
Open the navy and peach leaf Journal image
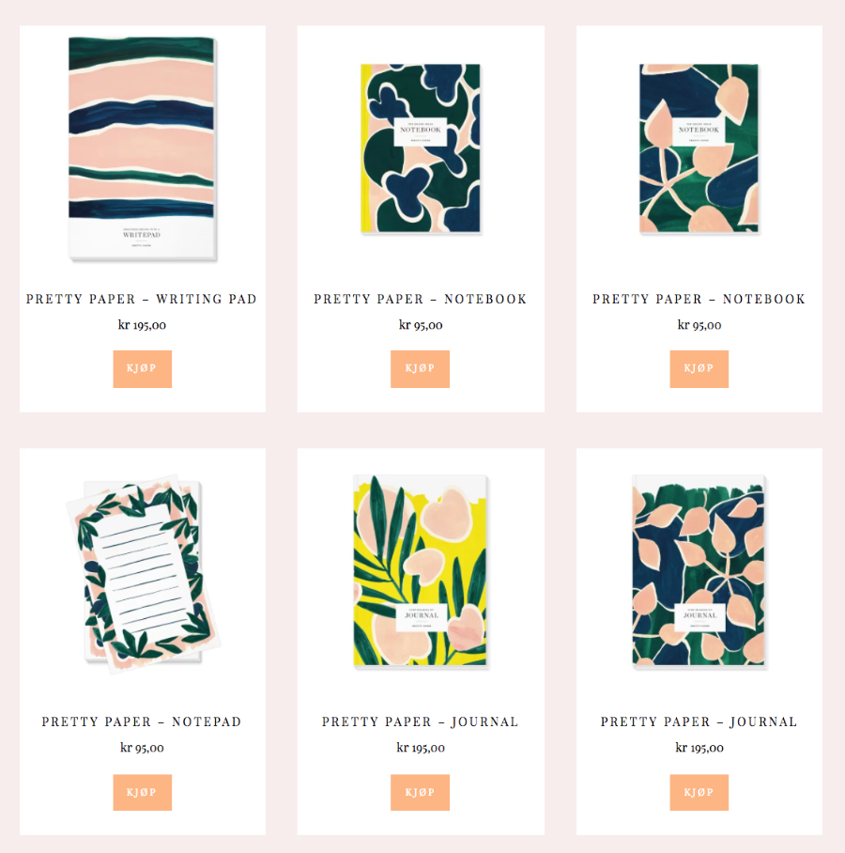(699, 571)
